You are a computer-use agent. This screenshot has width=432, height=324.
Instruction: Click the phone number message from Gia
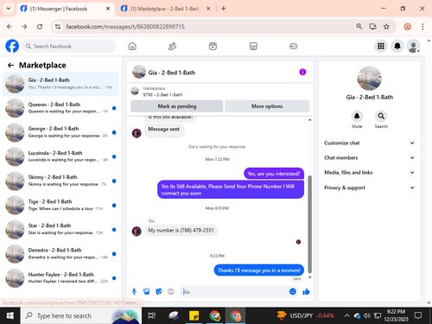(181, 230)
